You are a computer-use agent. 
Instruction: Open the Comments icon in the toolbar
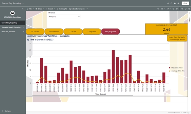click(177, 9)
